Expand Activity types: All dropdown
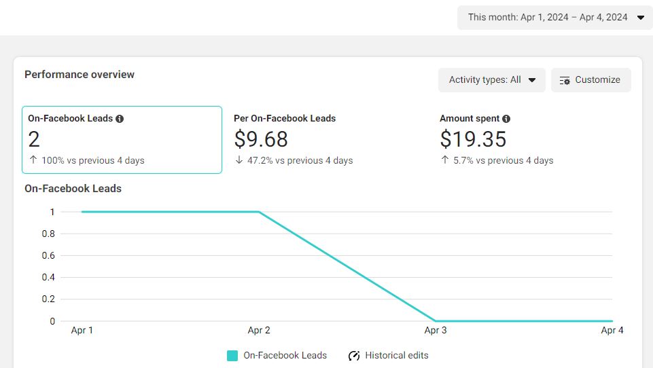This screenshot has width=653, height=368. (x=491, y=80)
